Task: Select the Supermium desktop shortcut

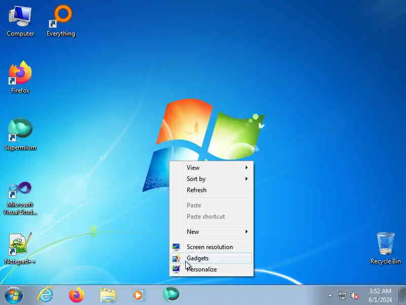Action: coord(20,134)
